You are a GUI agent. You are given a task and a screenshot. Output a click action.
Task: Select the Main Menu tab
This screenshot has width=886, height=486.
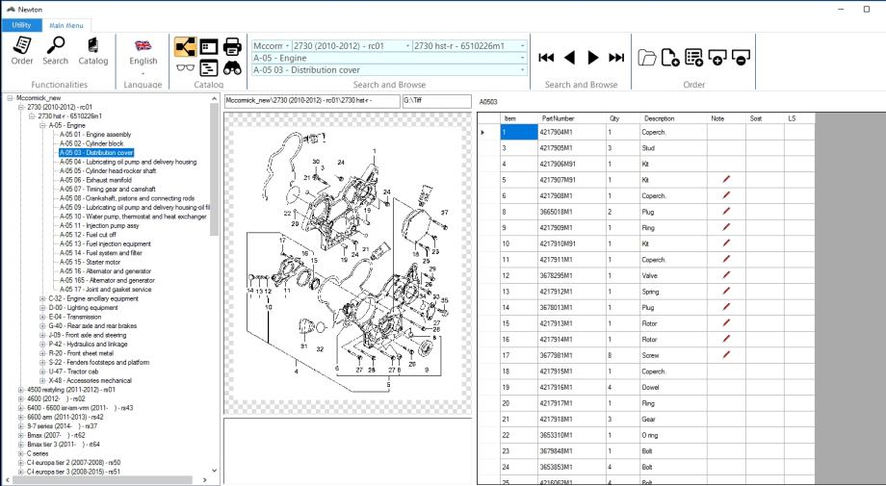(66, 25)
